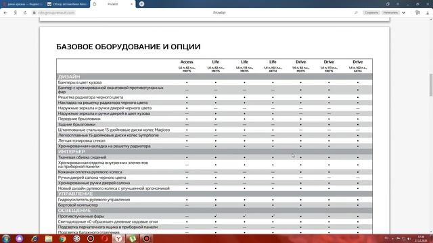Open the find-in-document magnifier icon

point(356,13)
